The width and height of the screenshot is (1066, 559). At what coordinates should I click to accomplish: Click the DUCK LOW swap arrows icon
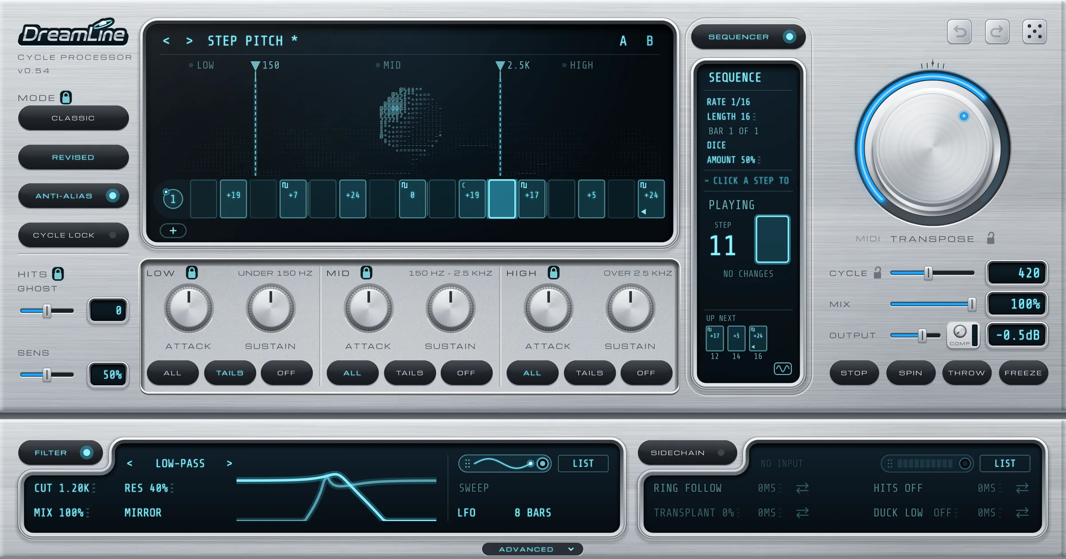click(x=1022, y=513)
